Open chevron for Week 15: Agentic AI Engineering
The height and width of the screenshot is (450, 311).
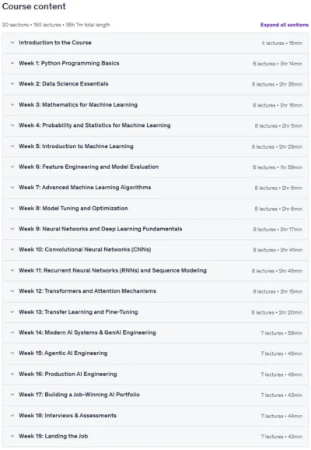12,353
